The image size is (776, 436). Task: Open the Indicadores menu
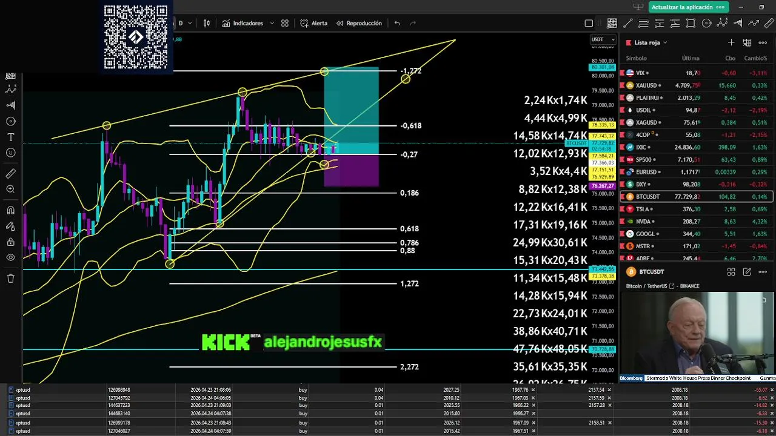[x=242, y=23]
